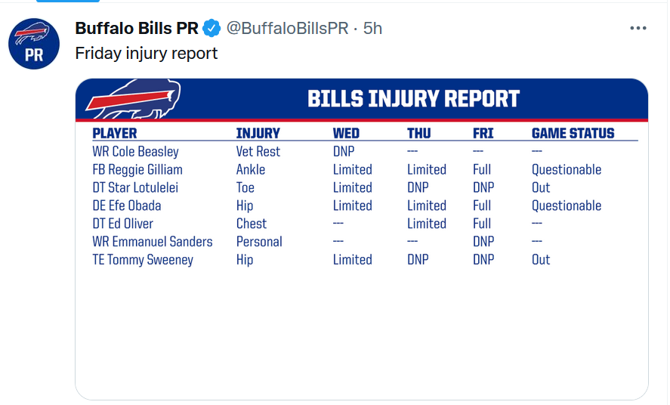Click Efe Obada's Questionable game status
670x405 pixels.
coord(567,206)
